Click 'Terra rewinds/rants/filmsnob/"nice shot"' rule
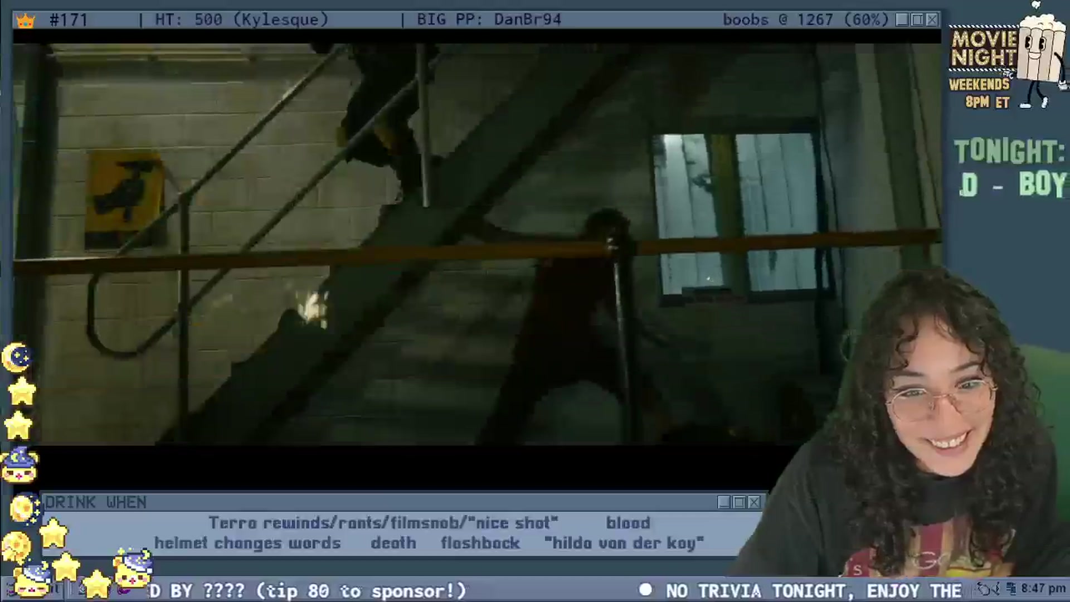Viewport: 1070px width, 602px height. click(x=383, y=523)
